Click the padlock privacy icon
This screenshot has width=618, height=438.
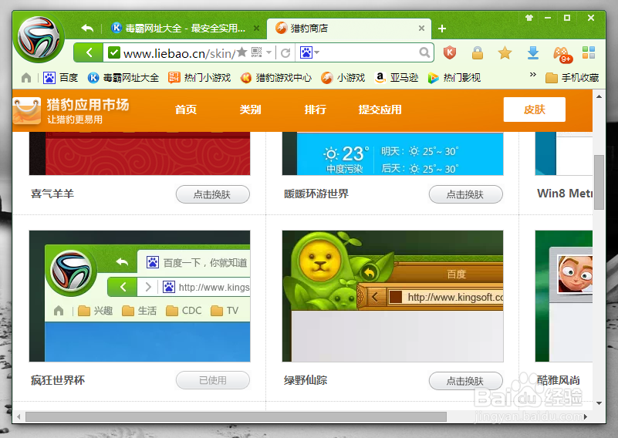pyautogui.click(x=478, y=52)
